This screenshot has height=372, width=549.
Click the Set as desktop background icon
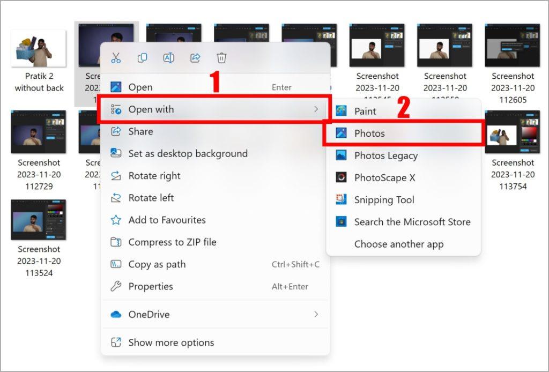(x=116, y=153)
